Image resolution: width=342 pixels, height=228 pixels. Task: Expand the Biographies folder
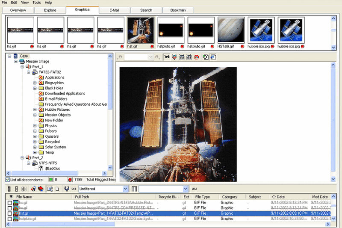click(35, 83)
